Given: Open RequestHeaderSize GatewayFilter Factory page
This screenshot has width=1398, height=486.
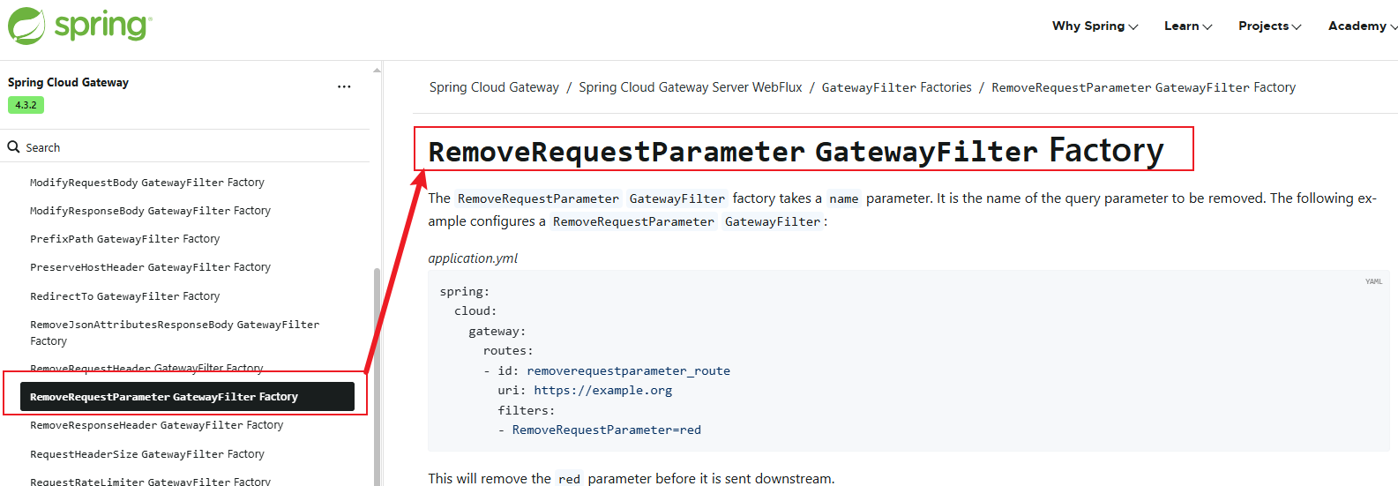Looking at the screenshot, I should point(147,454).
